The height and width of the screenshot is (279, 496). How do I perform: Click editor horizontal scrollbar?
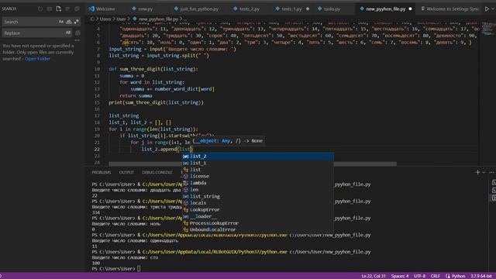253,164
